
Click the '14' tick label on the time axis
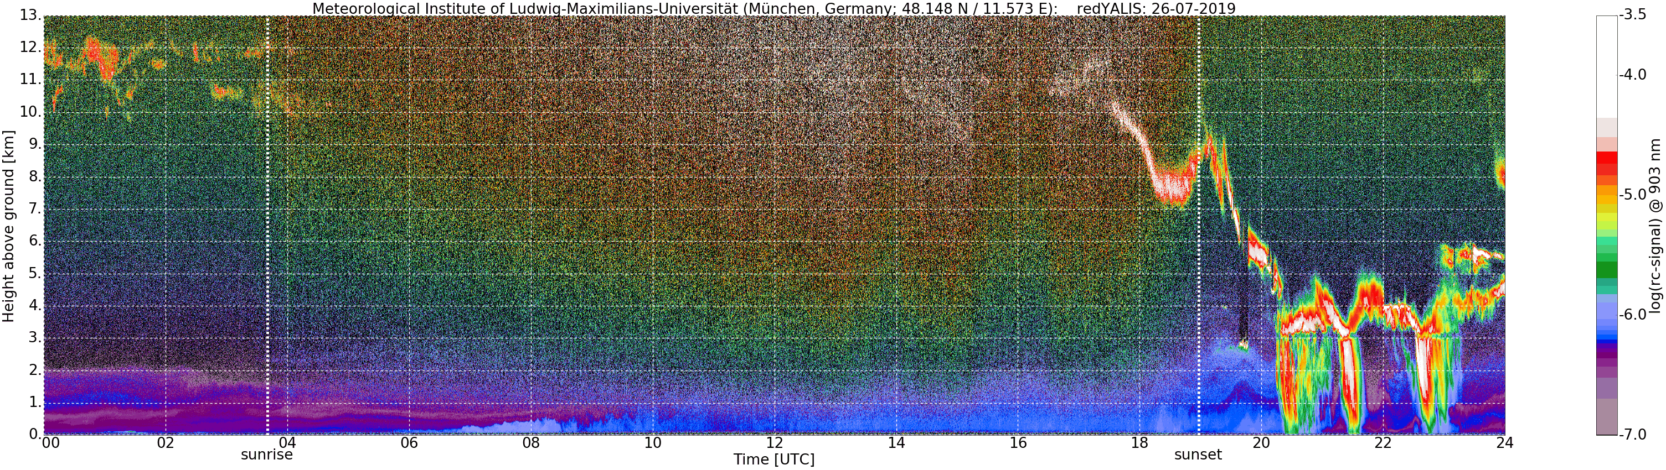pos(896,443)
